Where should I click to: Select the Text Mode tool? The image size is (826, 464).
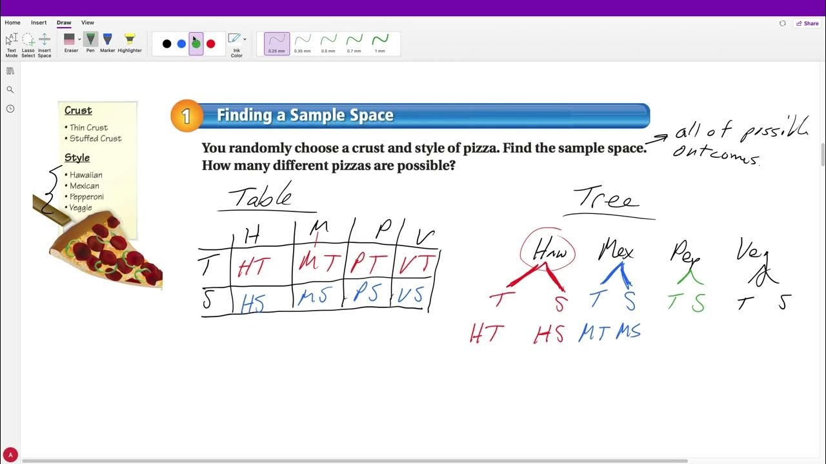(x=12, y=45)
